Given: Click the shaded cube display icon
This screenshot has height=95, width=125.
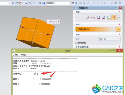Looking at the screenshot, I should coord(43,3).
